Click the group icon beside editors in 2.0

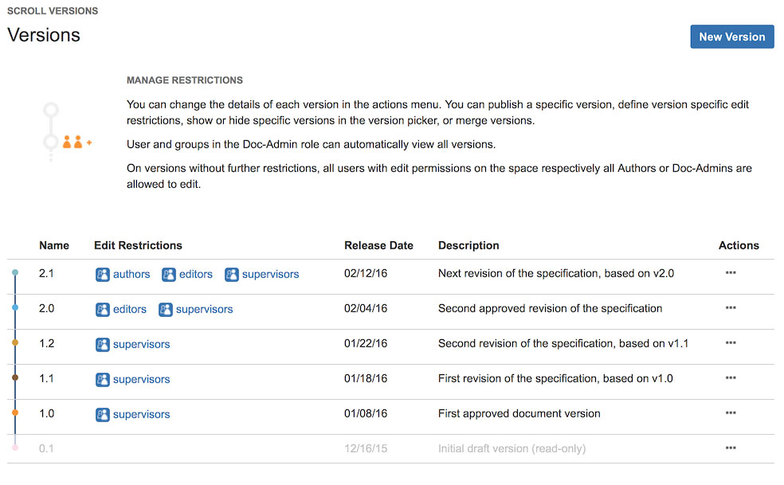103,310
